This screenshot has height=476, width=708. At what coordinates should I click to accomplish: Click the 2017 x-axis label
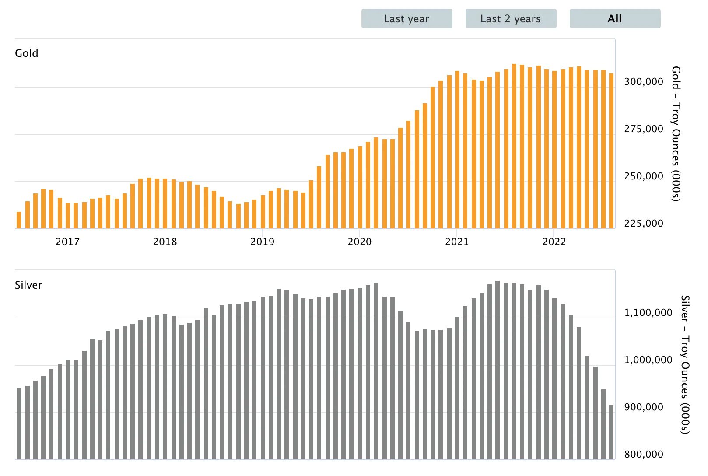pos(67,241)
